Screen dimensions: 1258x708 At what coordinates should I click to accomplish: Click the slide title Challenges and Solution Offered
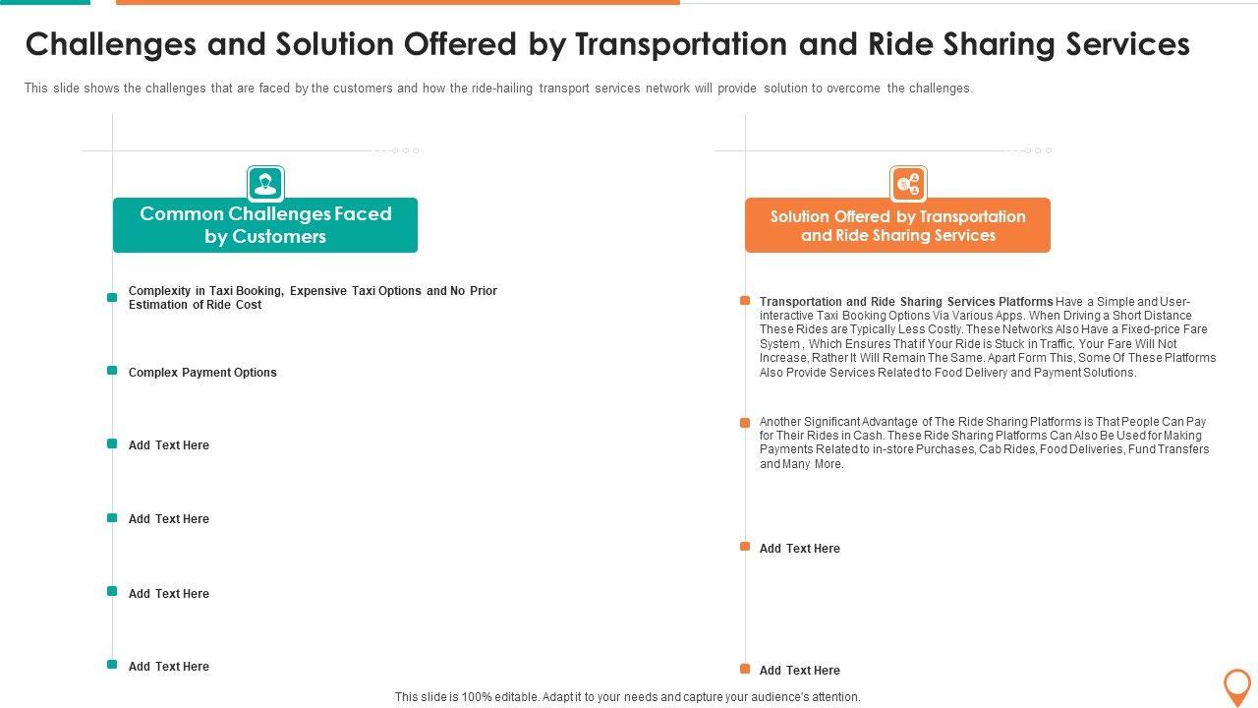(607, 45)
